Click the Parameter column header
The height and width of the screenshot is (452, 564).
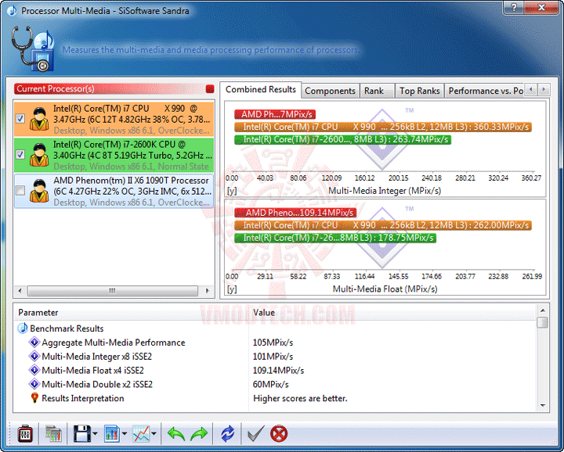132,312
